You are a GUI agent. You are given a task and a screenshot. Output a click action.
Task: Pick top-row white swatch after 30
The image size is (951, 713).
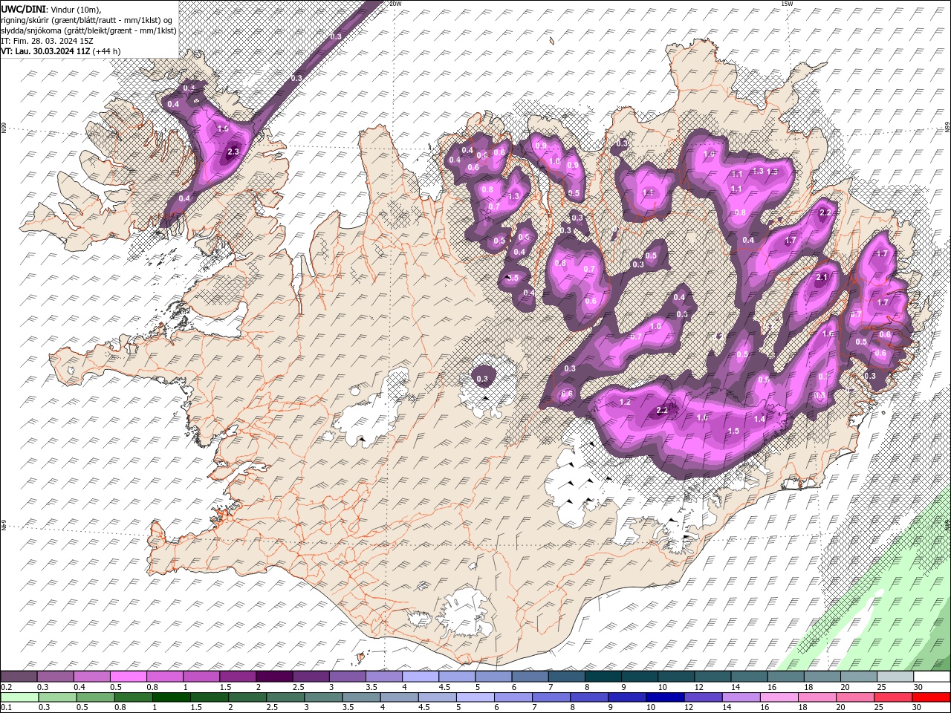point(932,677)
